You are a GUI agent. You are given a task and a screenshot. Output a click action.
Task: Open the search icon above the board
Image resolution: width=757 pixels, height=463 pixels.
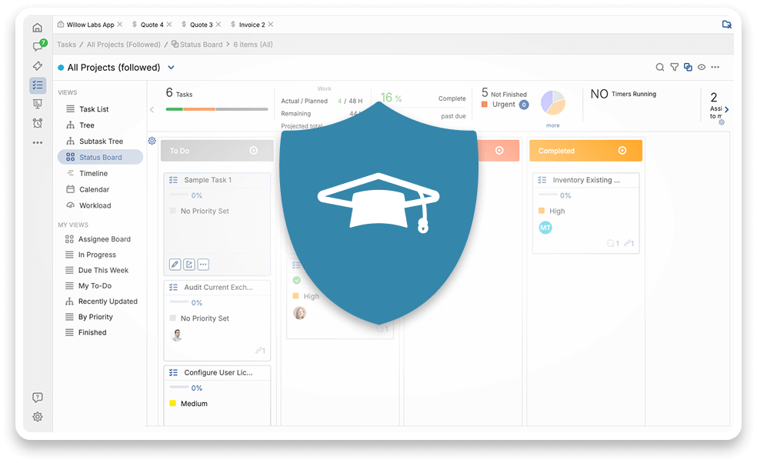coord(660,67)
